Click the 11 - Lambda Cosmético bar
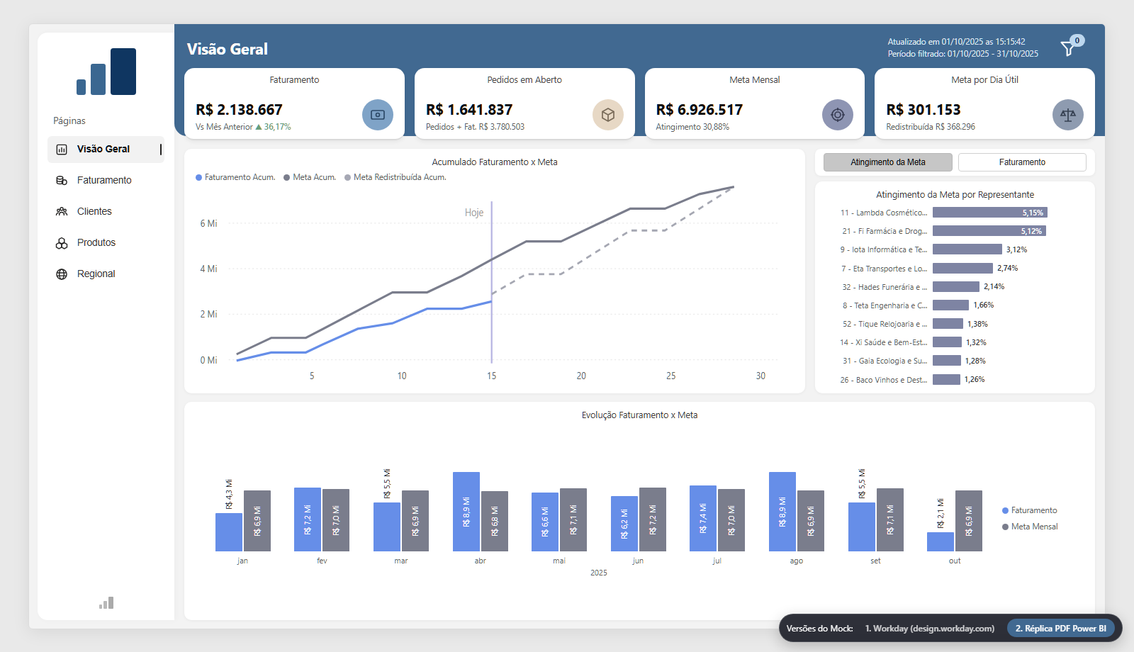1134x652 pixels. [x=990, y=213]
